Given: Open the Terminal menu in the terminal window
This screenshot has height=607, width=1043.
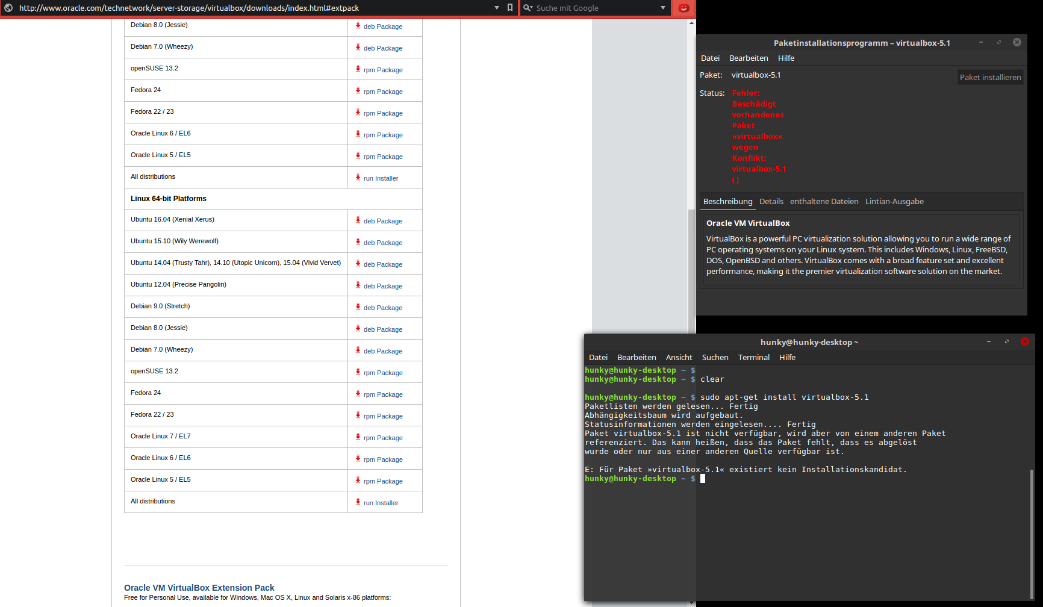Looking at the screenshot, I should pyautogui.click(x=754, y=358).
